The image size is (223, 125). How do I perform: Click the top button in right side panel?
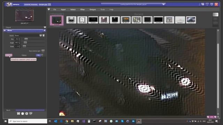215,15
